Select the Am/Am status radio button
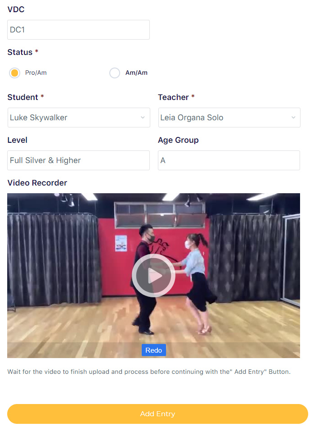Screen dimensions: 314x436 115,73
